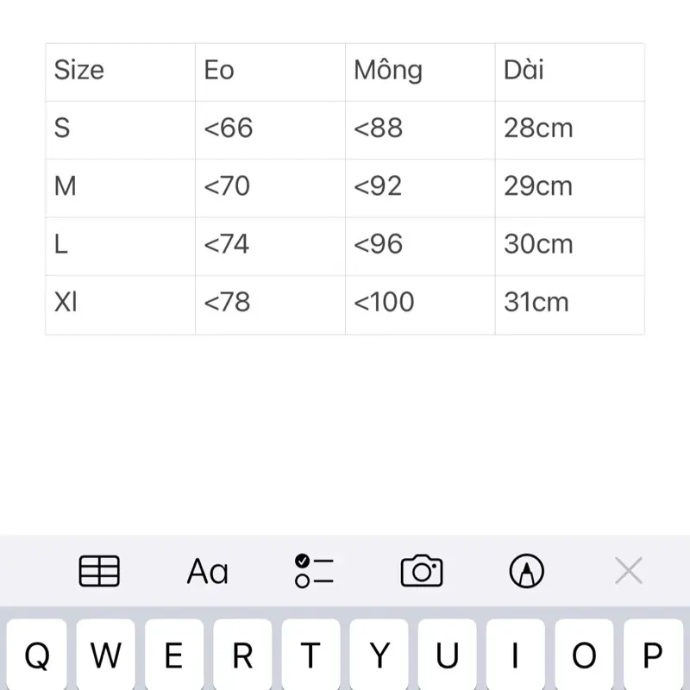690x690 pixels.
Task: Select the "31cm" length cell
Action: pos(569,304)
